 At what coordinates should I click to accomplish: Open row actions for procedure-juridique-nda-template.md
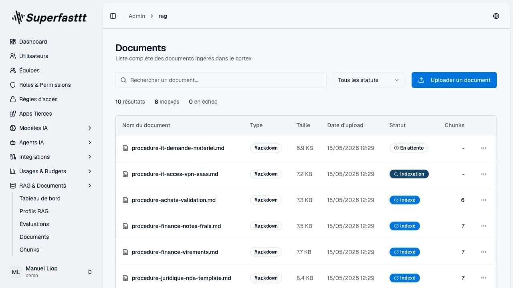point(484,278)
